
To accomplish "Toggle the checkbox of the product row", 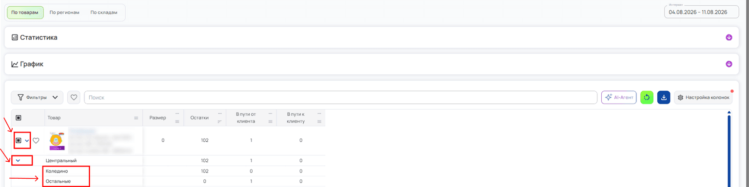I will tap(19, 140).
